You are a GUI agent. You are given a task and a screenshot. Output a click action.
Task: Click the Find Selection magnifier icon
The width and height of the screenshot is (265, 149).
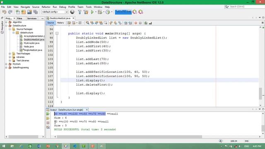pyautogui.click(x=87, y=23)
